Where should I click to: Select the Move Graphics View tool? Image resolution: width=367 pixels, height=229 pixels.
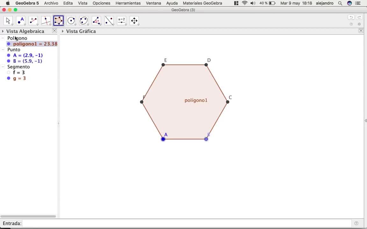(x=134, y=21)
